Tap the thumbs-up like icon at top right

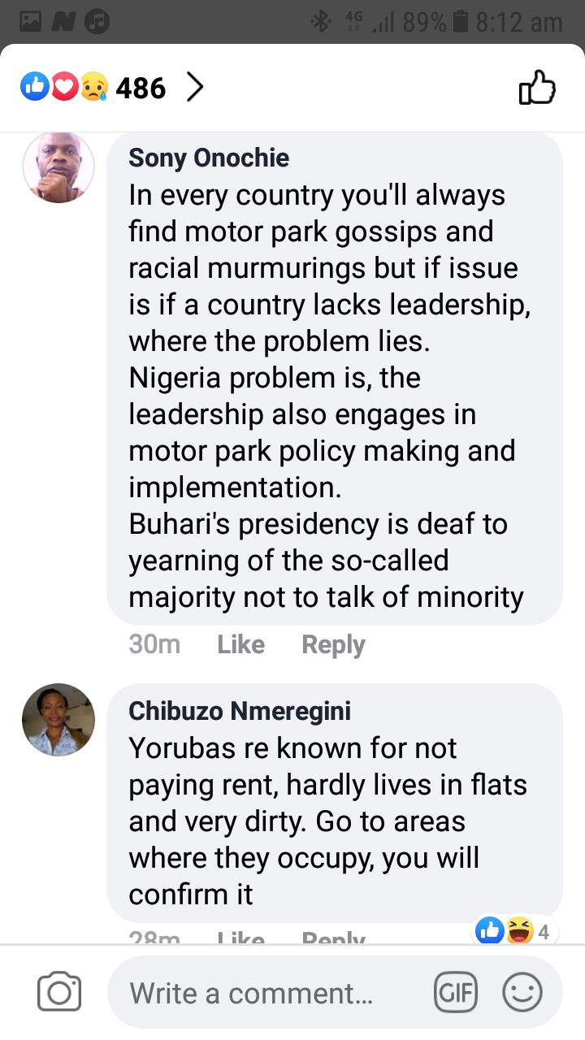[537, 87]
